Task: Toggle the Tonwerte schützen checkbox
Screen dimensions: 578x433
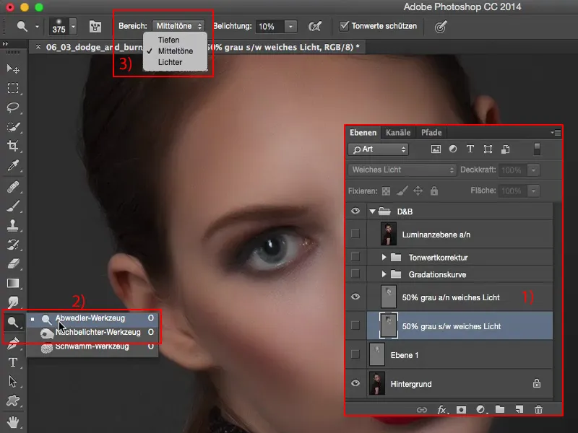Action: tap(345, 27)
